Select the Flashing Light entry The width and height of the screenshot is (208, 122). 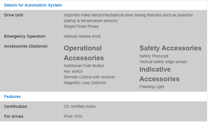pyautogui.click(x=152, y=87)
